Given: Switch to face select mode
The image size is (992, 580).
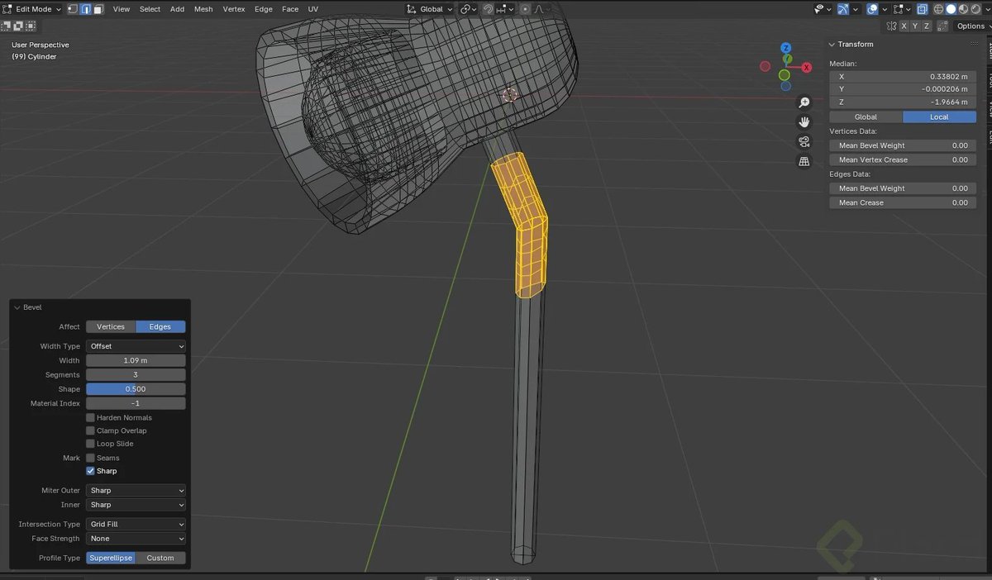Looking at the screenshot, I should click(99, 8).
